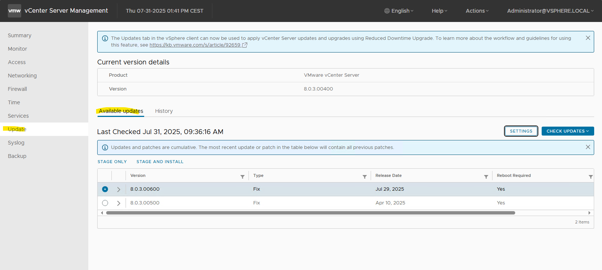Open Administrator@VSPHERE.LOCAL user menu
This screenshot has height=270, width=602.
551,11
